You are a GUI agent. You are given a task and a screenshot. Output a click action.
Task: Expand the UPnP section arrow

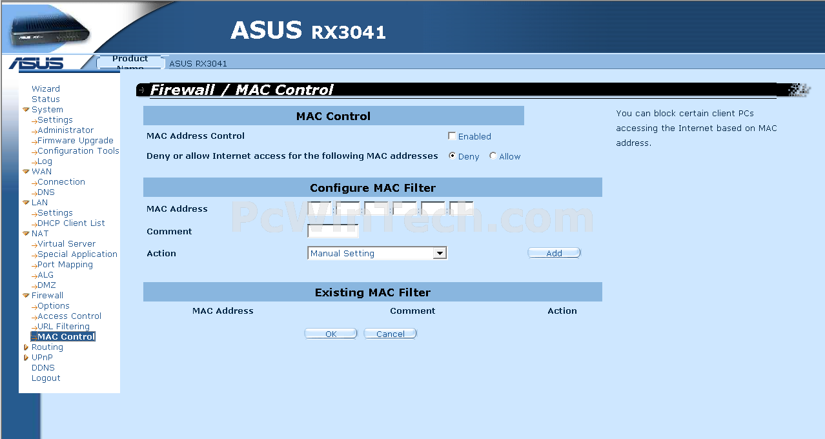[x=26, y=358]
